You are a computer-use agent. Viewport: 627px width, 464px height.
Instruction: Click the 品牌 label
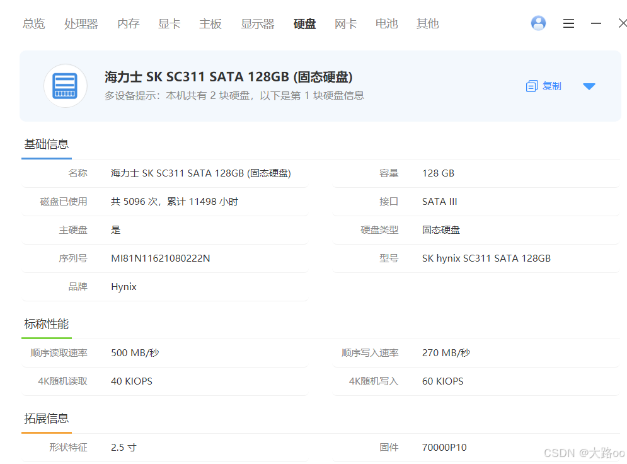coord(78,287)
